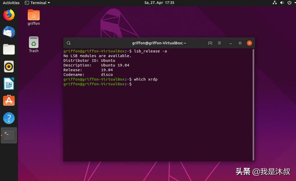Screen dimensions: 296x181
Task: Click the terminal vertical scrollbar
Action: (x=253, y=105)
